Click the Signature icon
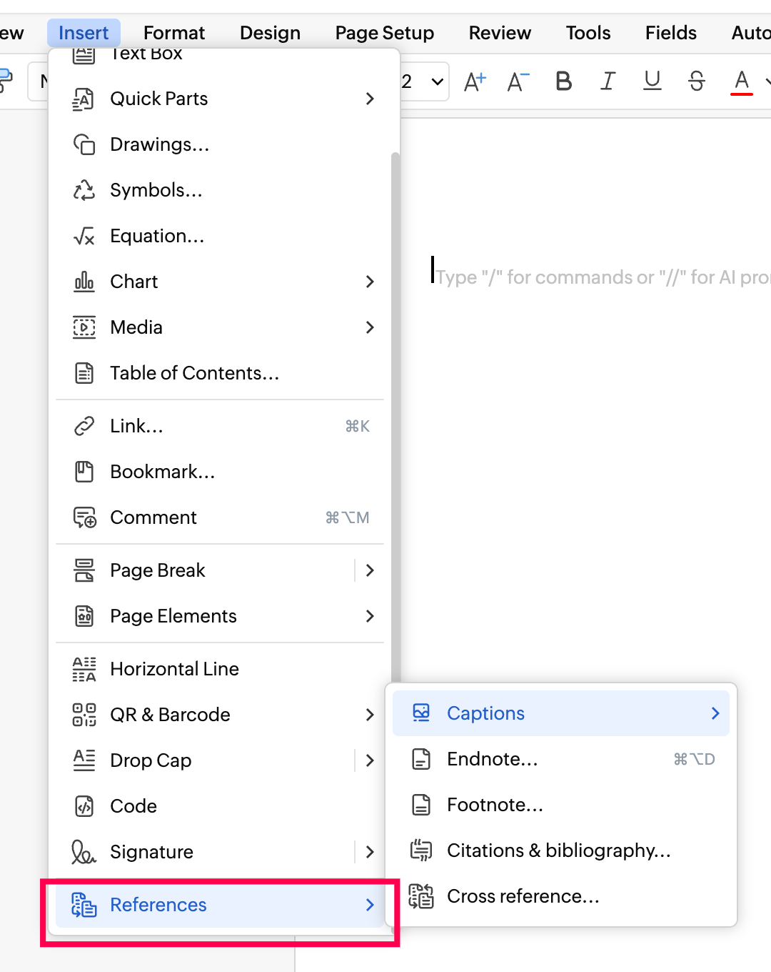771x972 pixels. [x=84, y=852]
